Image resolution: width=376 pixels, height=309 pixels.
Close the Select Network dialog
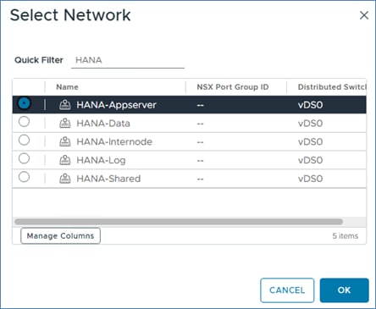(x=364, y=15)
